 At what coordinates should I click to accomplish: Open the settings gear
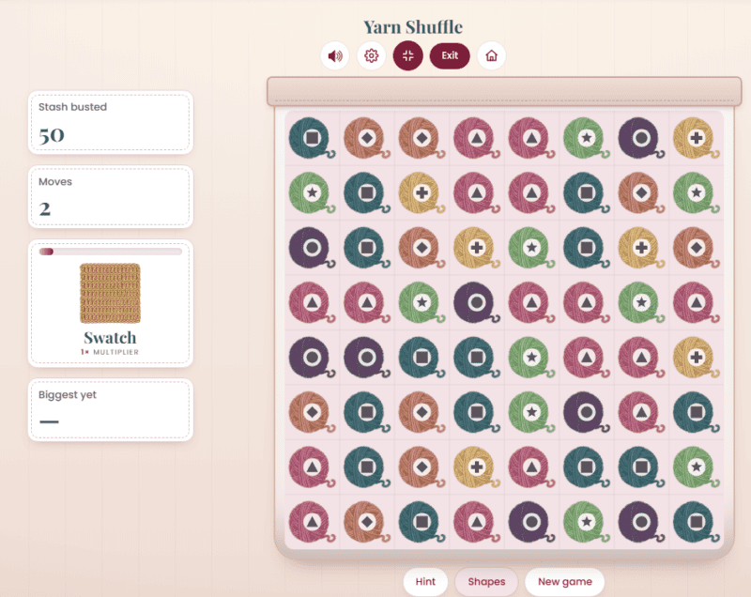[x=371, y=56]
